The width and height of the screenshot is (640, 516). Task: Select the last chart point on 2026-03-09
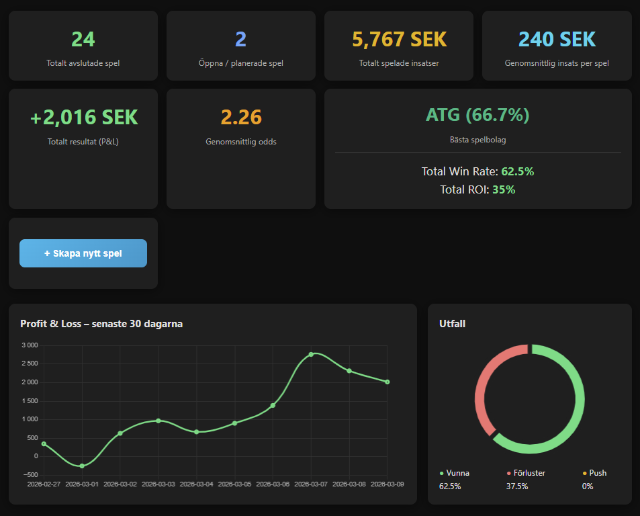387,382
